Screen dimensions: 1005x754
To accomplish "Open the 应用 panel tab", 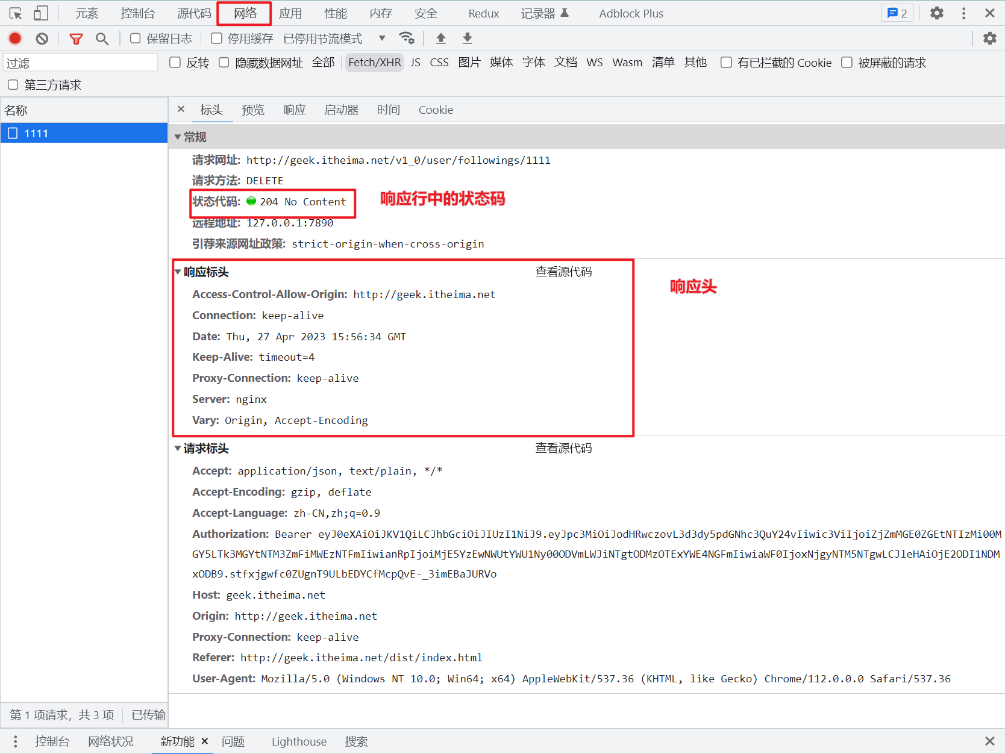I will pyautogui.click(x=290, y=13).
